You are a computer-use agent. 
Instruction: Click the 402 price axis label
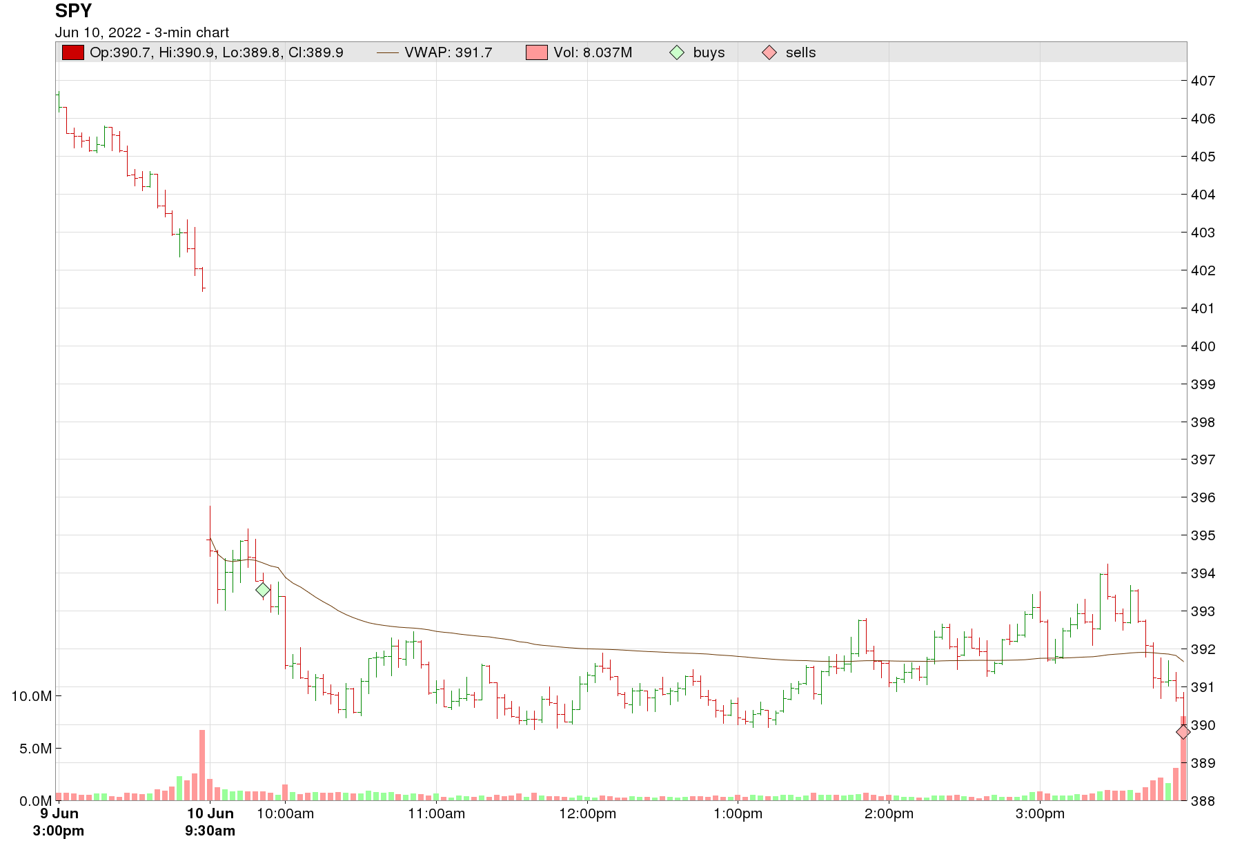point(1203,270)
